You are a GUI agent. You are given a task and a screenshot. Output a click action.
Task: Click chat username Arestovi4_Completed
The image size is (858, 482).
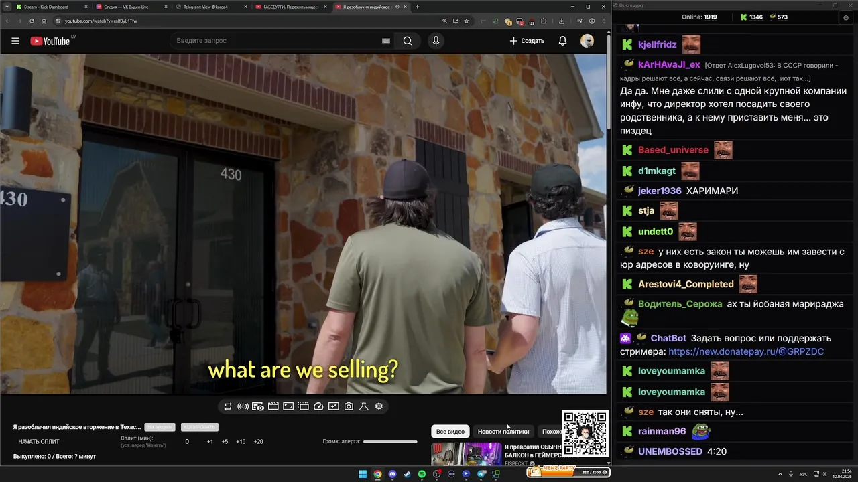(x=686, y=284)
